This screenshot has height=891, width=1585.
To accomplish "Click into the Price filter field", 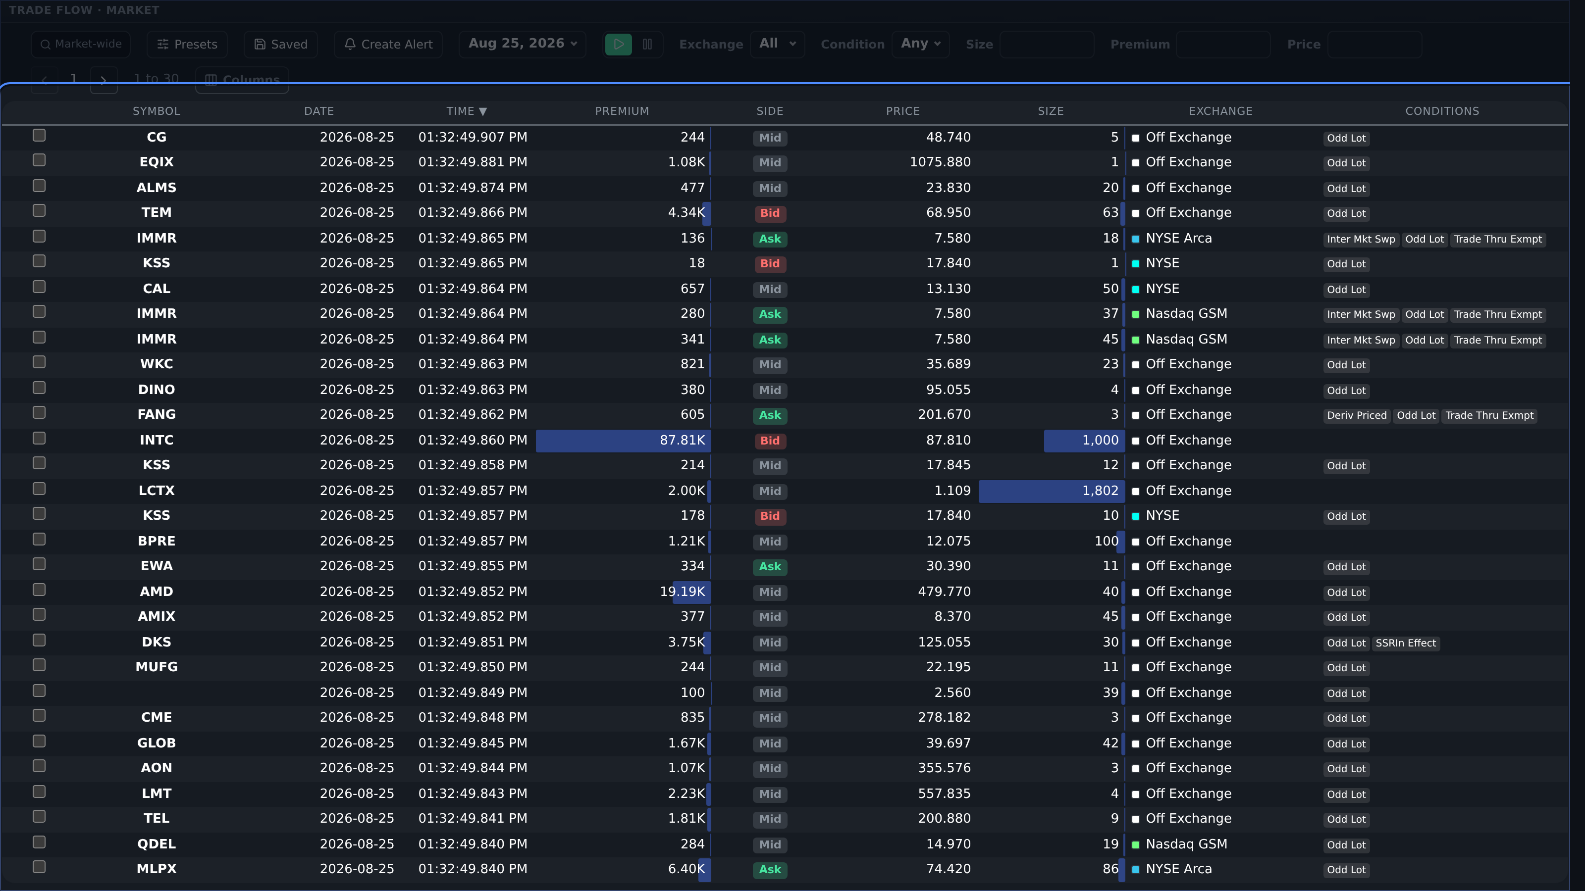I will pyautogui.click(x=1374, y=44).
